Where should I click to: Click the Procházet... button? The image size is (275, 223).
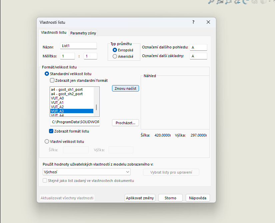point(125,123)
